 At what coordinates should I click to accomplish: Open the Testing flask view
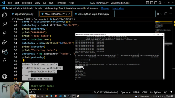[4, 60]
